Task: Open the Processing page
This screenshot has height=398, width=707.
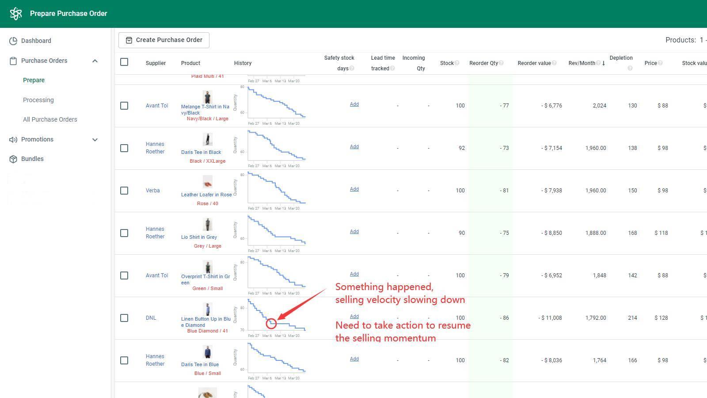Action: coord(38,100)
